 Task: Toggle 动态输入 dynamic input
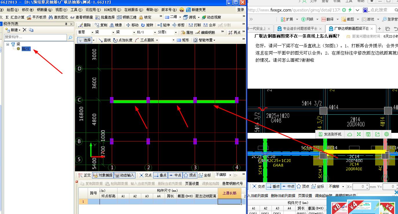click(125, 175)
